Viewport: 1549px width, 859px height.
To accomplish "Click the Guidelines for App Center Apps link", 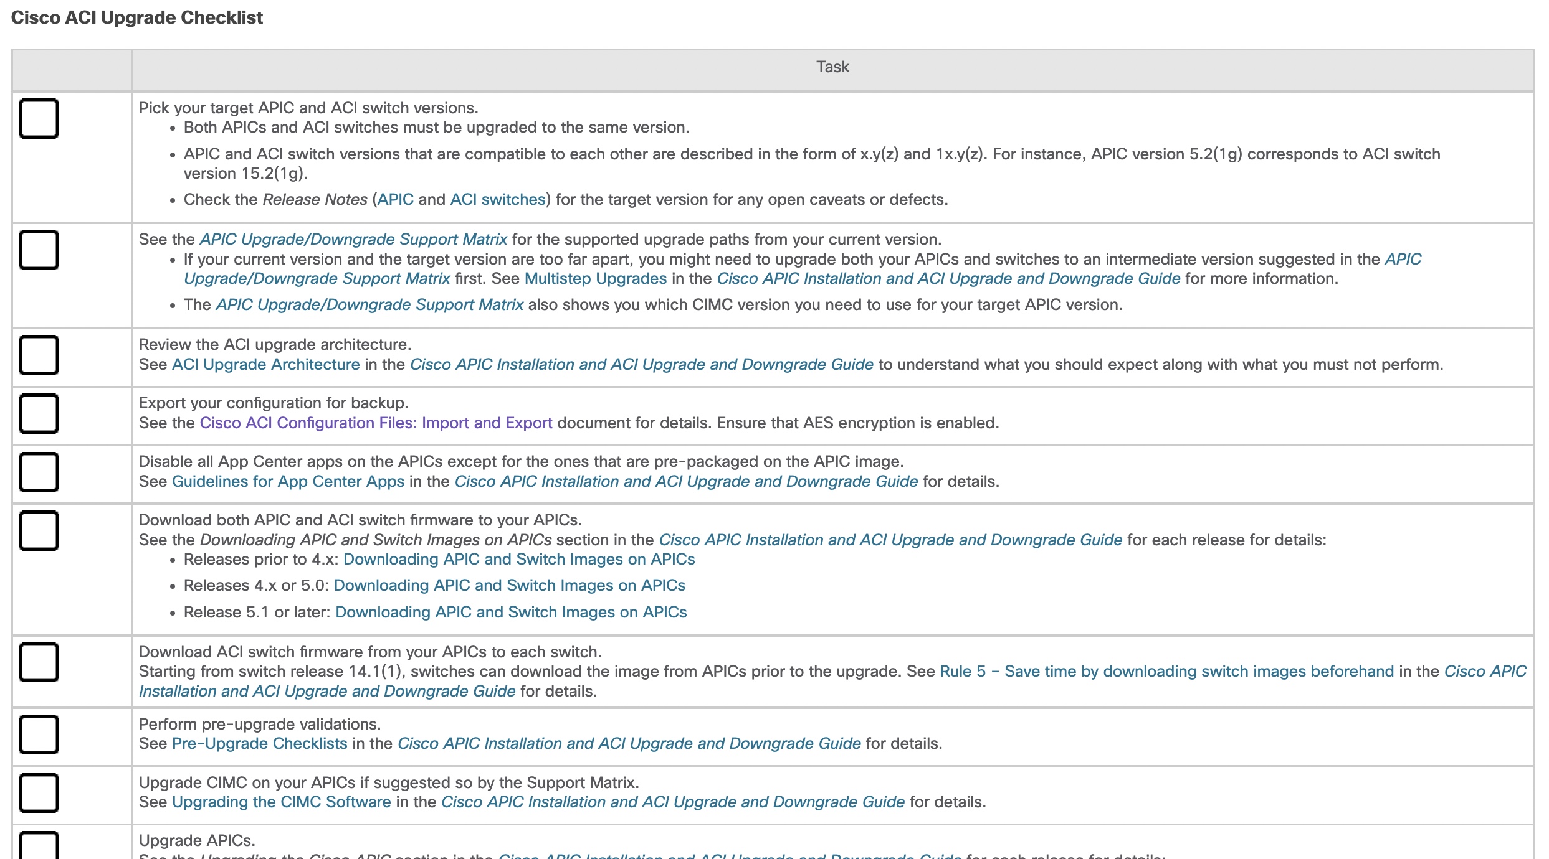I will tap(288, 482).
